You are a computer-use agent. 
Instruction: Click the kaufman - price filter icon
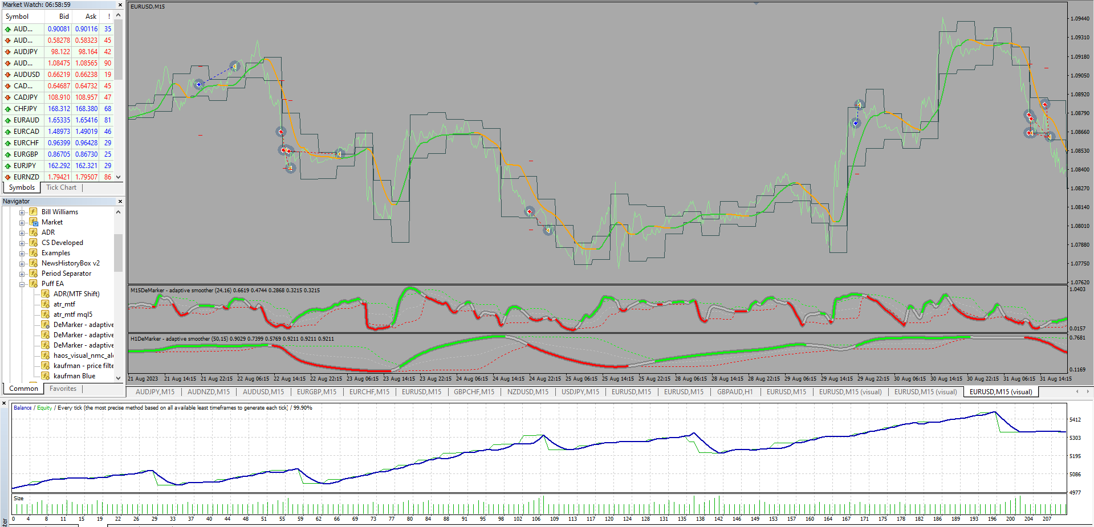click(46, 366)
